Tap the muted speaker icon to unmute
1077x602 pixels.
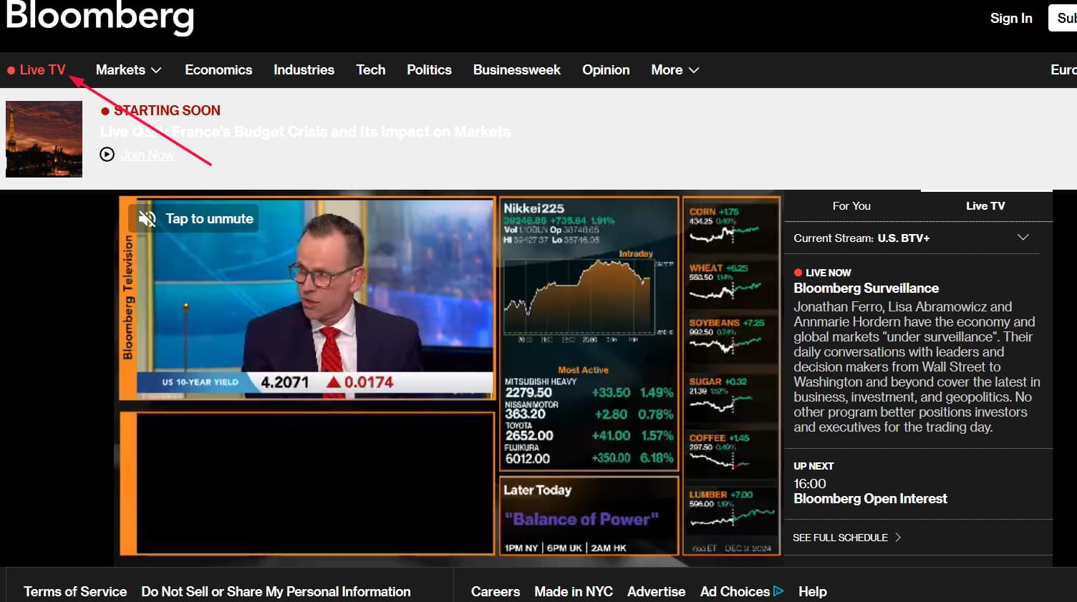point(147,218)
